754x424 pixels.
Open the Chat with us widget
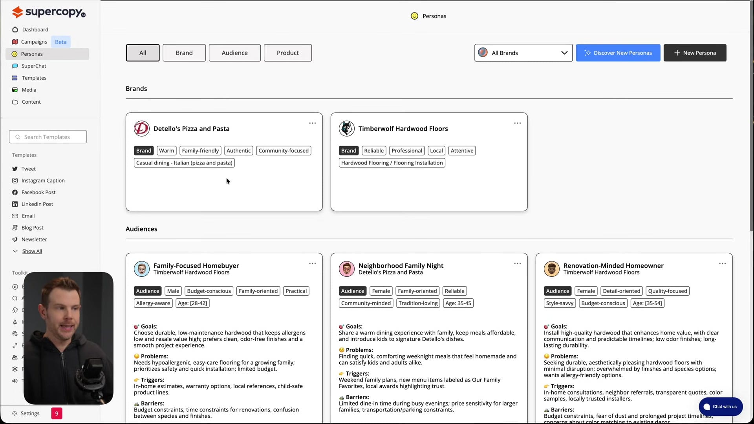(x=721, y=407)
